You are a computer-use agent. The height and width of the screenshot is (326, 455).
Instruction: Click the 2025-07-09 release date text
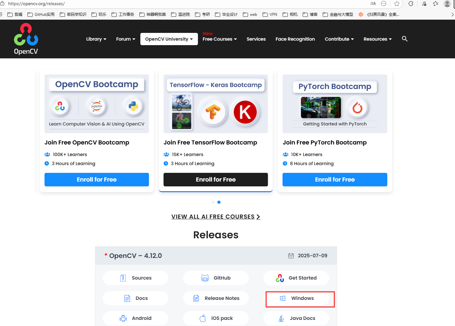[x=312, y=256]
